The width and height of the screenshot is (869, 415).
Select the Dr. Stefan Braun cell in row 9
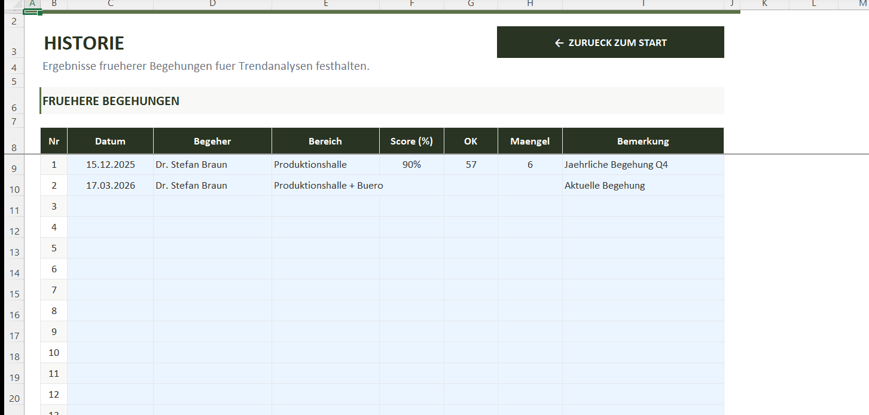(191, 164)
